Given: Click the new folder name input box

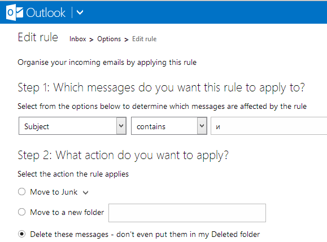Looking at the screenshot, I should [187, 213].
